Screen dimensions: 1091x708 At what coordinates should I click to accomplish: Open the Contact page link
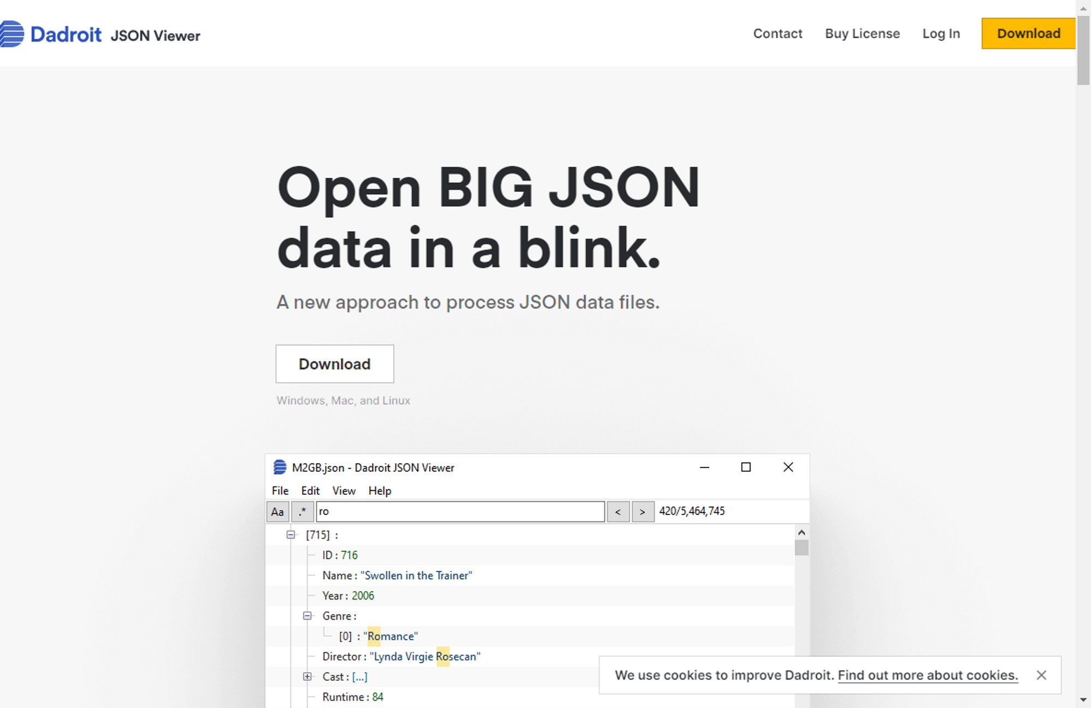coord(778,34)
